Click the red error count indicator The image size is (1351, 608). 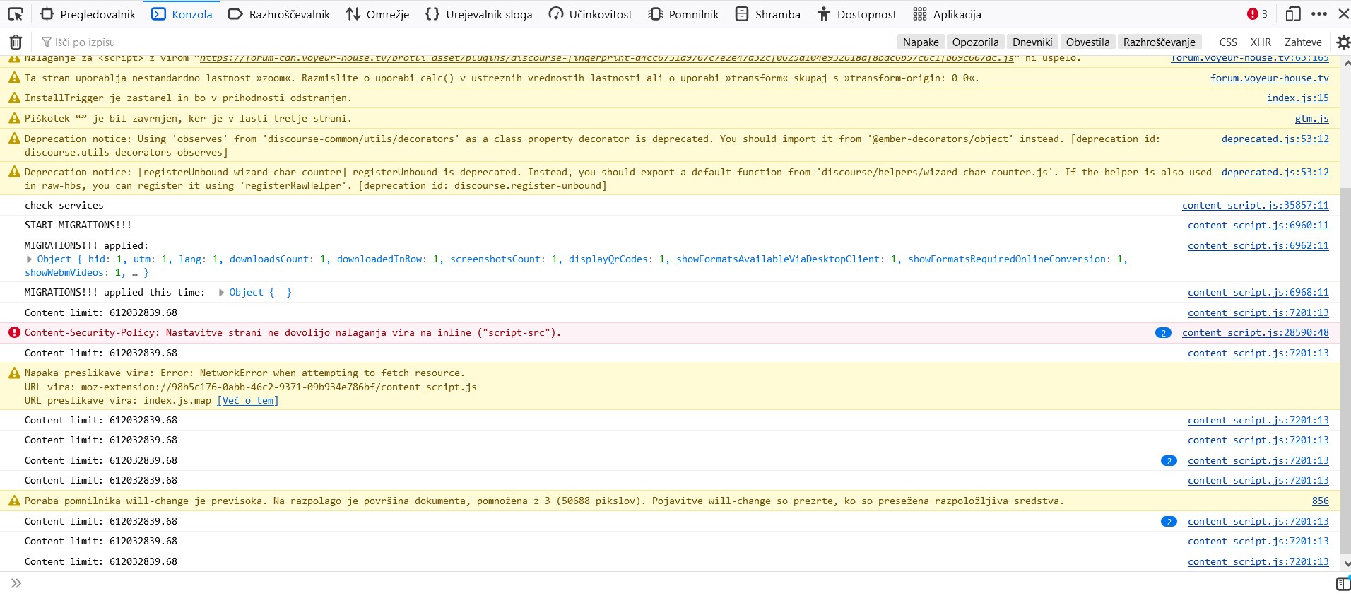click(1257, 14)
